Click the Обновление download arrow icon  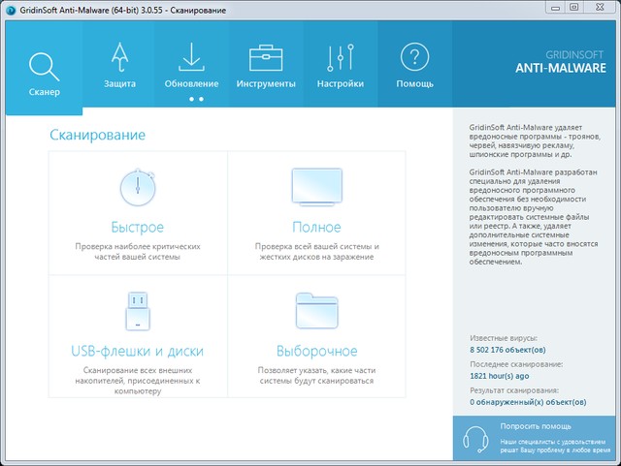[191, 56]
